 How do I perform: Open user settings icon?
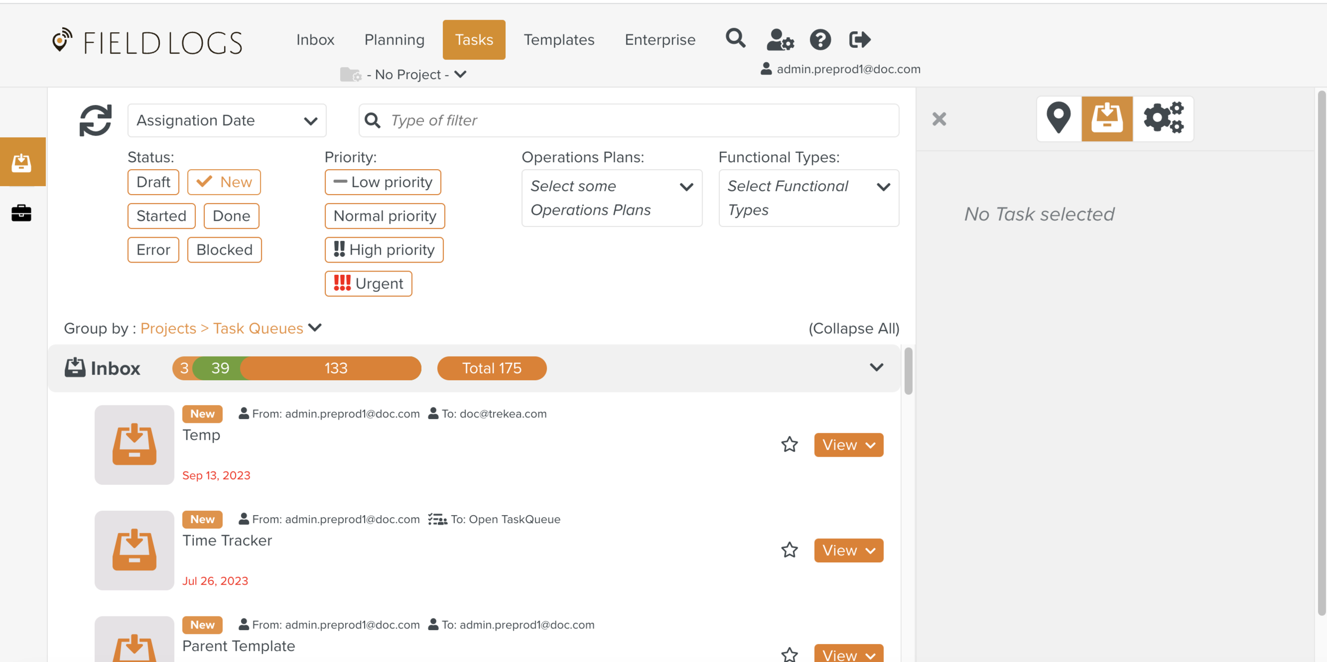click(x=780, y=40)
